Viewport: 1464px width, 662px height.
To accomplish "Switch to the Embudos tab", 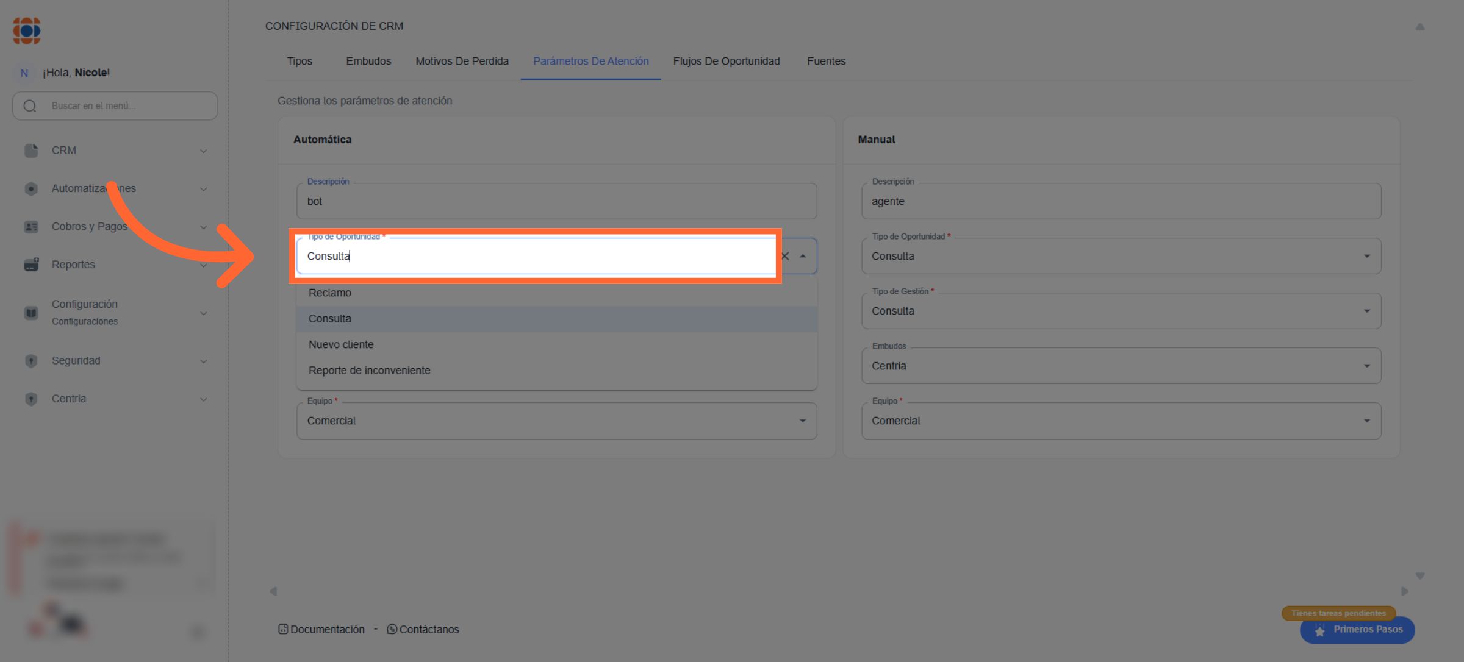I will click(x=368, y=61).
